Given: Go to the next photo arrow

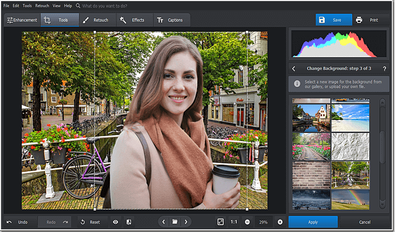Looking at the screenshot, I should (186, 222).
